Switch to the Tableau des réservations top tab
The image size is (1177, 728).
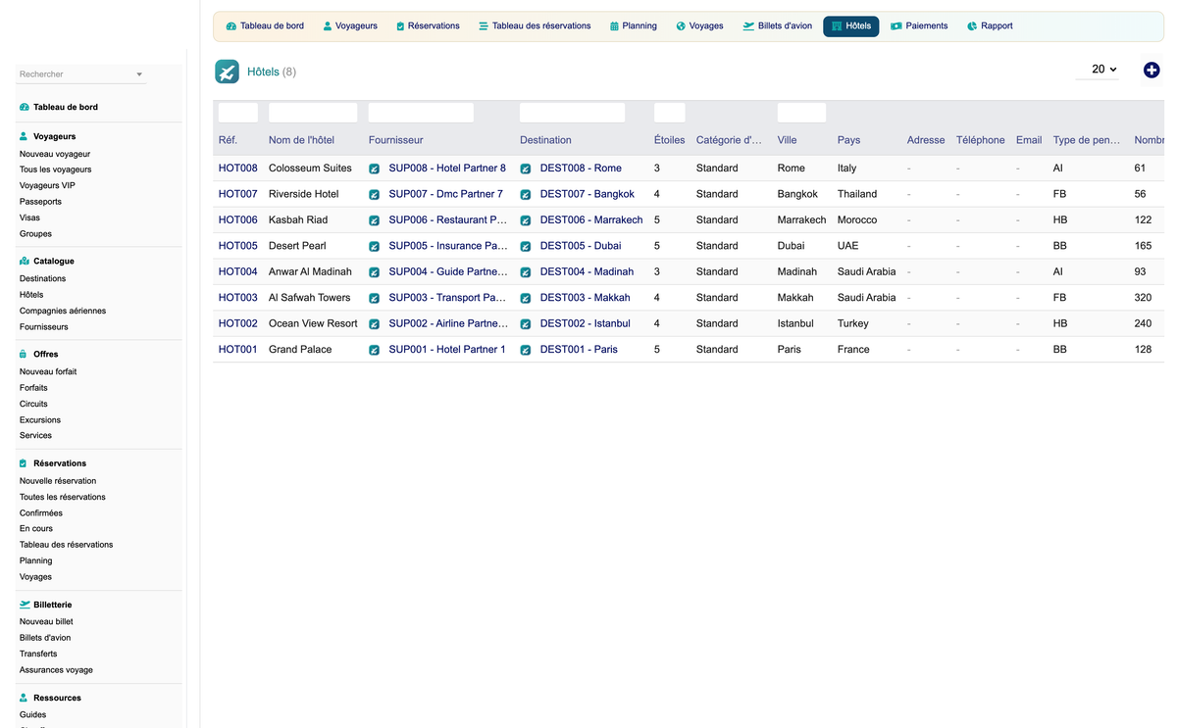click(535, 26)
